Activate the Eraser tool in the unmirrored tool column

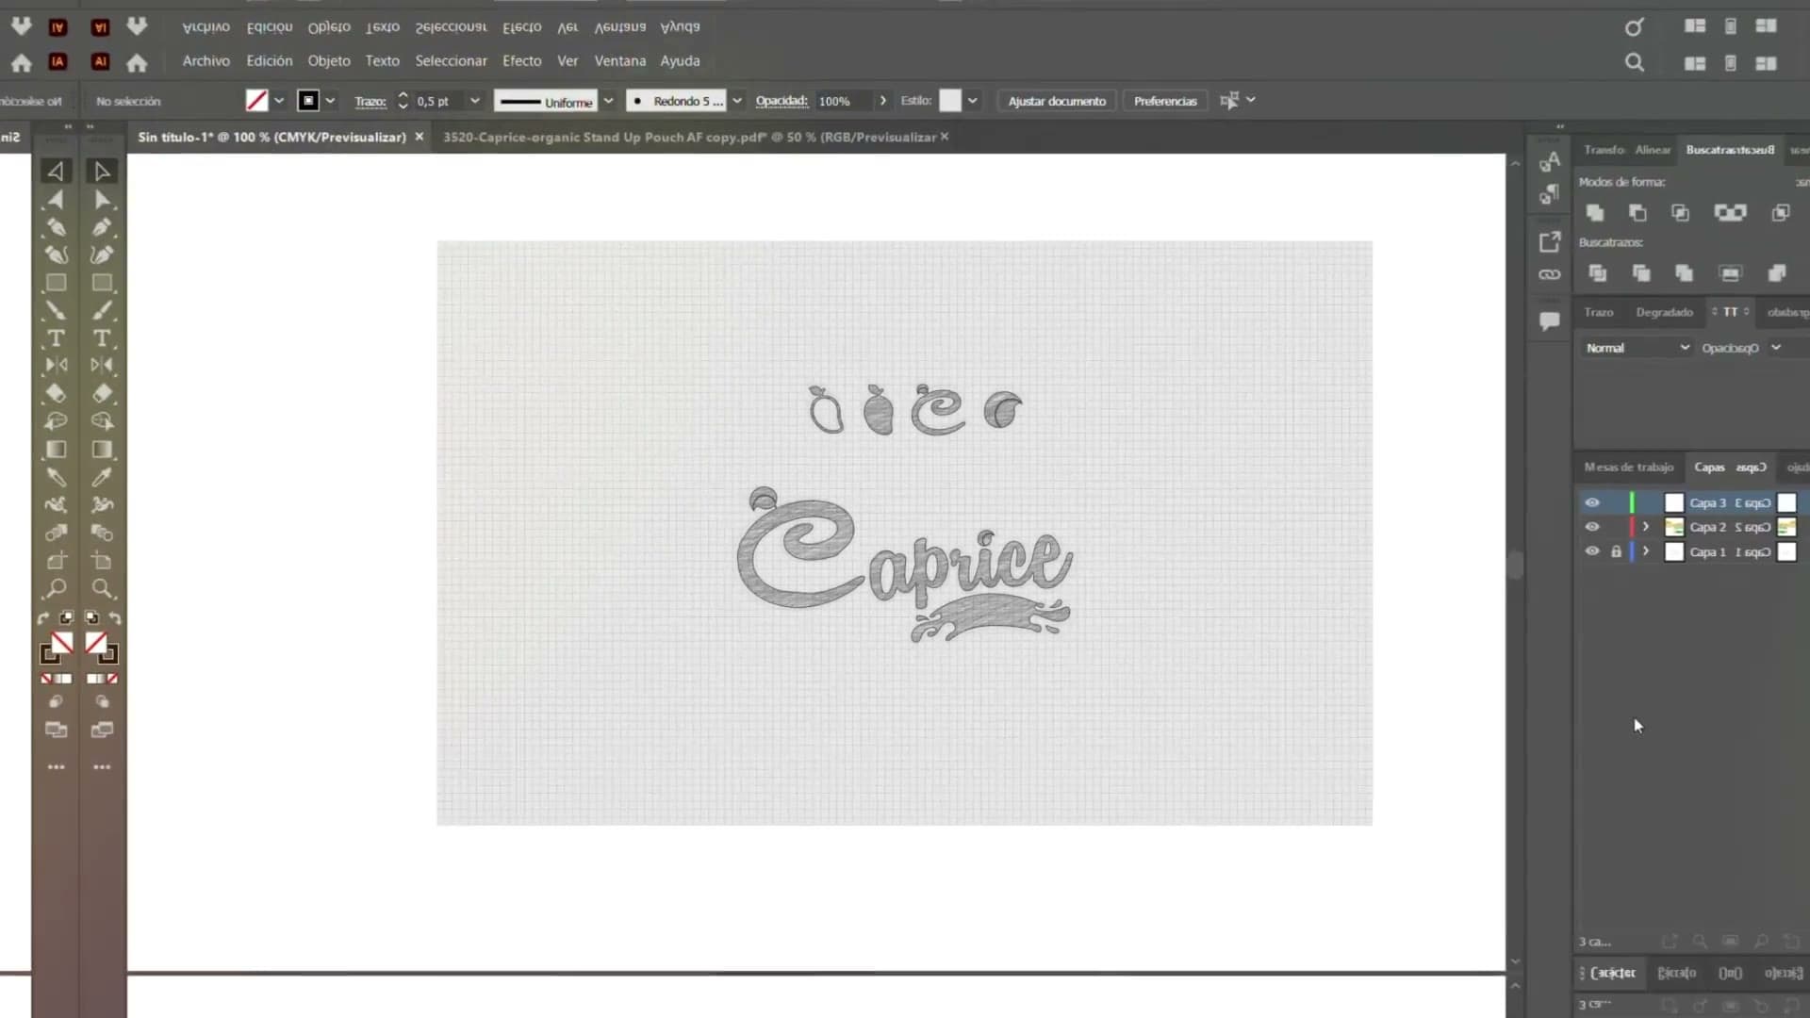102,393
